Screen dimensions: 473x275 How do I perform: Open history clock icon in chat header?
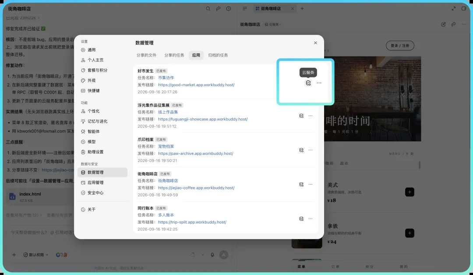coord(229,9)
